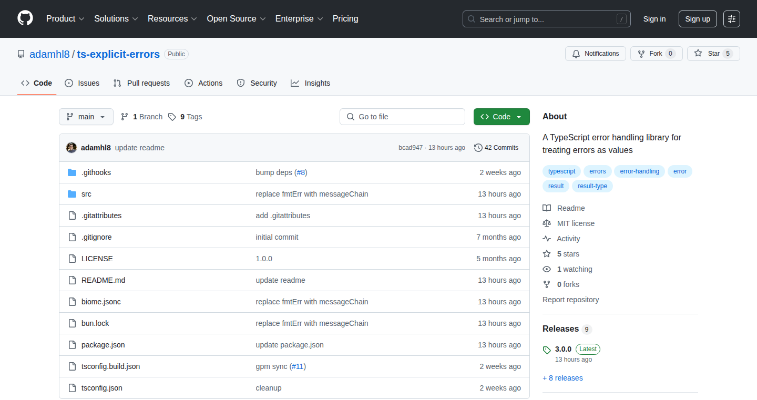Click the file icon beside .gitattributes
Image resolution: width=757 pixels, height=400 pixels.
click(x=72, y=216)
